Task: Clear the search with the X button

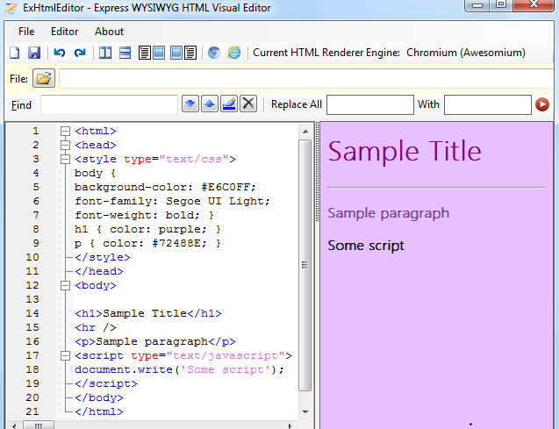Action: (x=248, y=104)
